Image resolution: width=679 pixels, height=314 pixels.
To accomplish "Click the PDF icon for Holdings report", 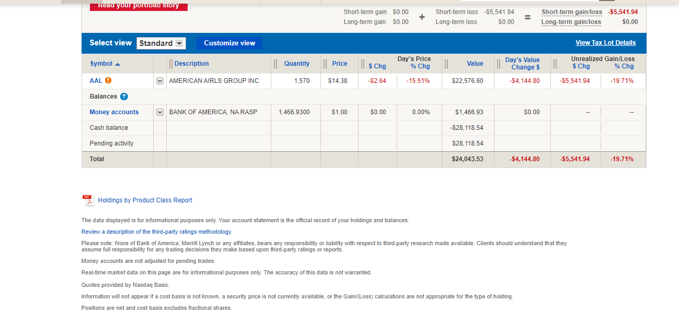I will click(x=87, y=200).
